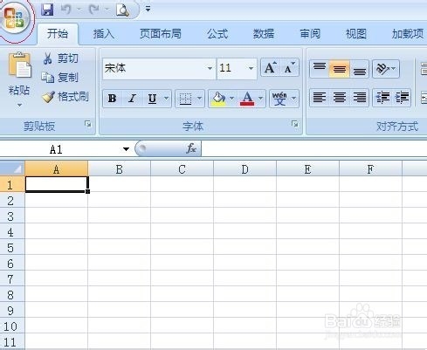The image size is (427, 350).
Task: Select column E header
Action: 307,168
